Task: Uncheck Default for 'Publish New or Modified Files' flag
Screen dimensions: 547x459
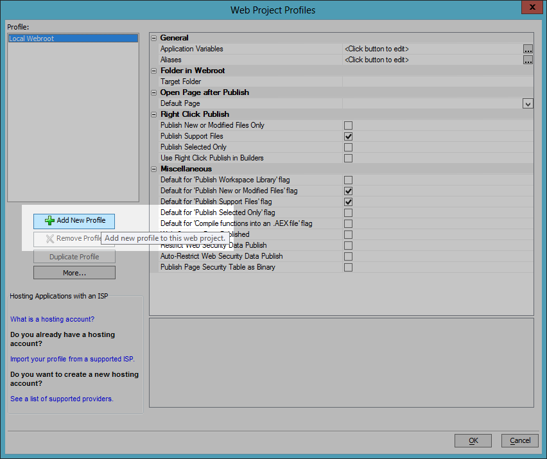Action: [348, 191]
